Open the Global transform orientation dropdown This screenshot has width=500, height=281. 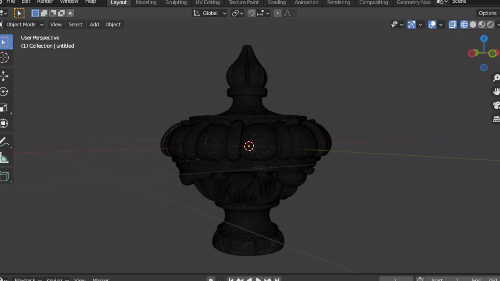[x=210, y=13]
